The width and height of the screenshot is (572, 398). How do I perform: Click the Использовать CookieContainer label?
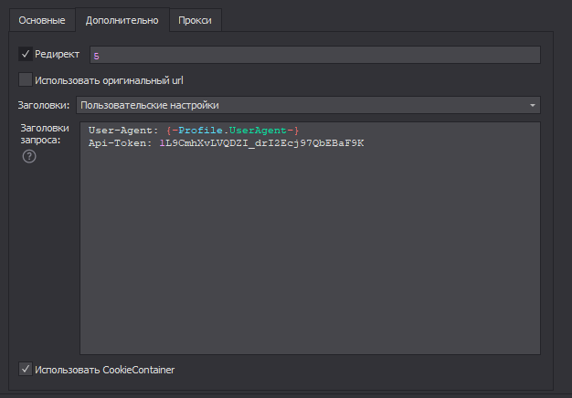104,370
